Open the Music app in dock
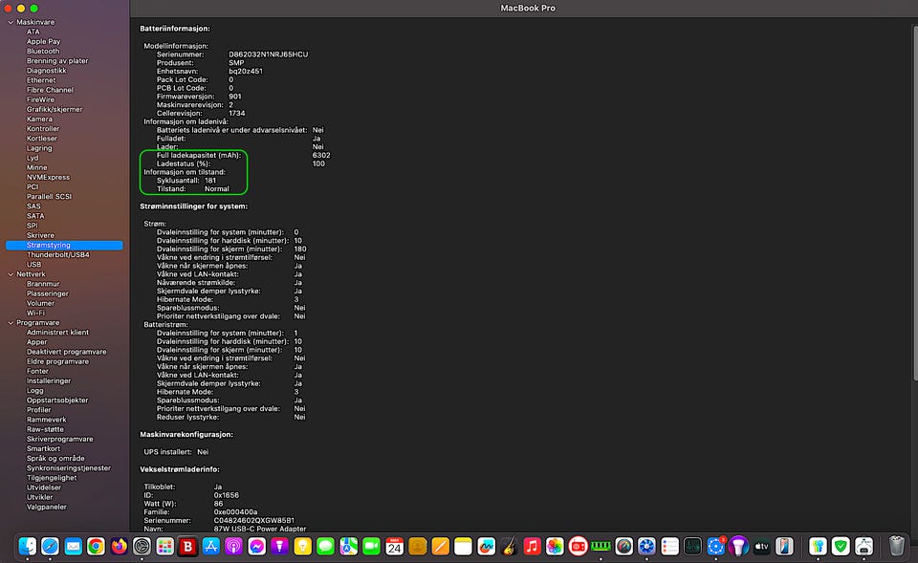The width and height of the screenshot is (918, 563). tap(532, 546)
